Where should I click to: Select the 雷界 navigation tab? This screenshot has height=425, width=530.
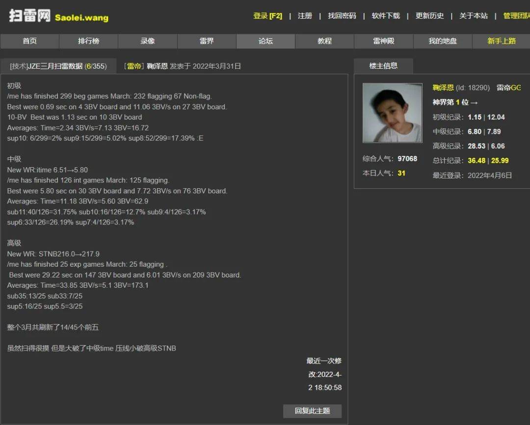pos(207,41)
